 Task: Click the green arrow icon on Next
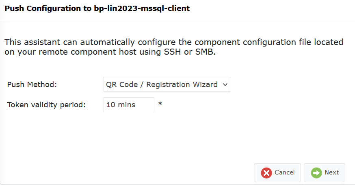[316, 173]
